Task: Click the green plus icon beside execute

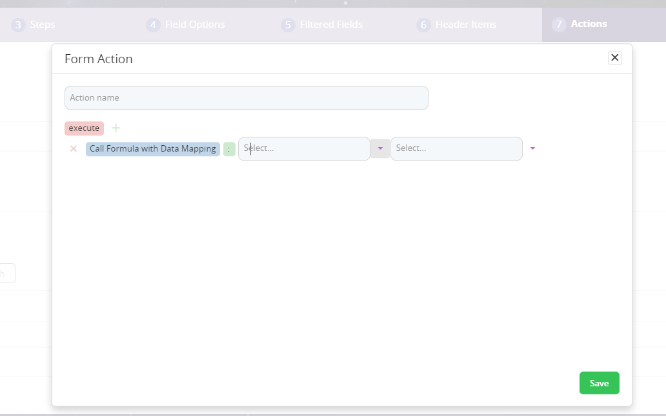Action: coord(116,128)
